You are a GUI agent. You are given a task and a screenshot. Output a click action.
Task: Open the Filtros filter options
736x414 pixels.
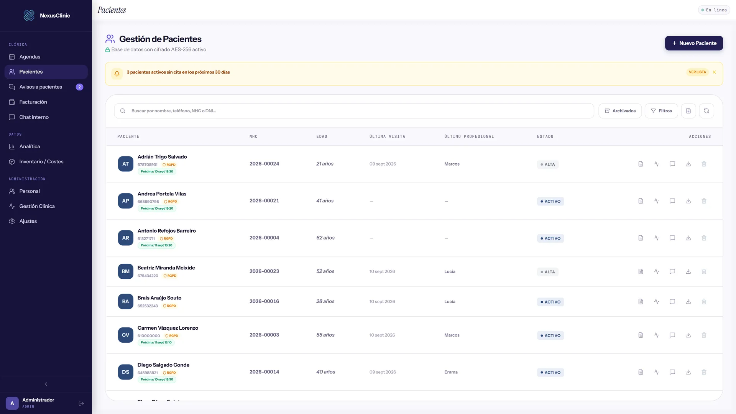pos(661,111)
